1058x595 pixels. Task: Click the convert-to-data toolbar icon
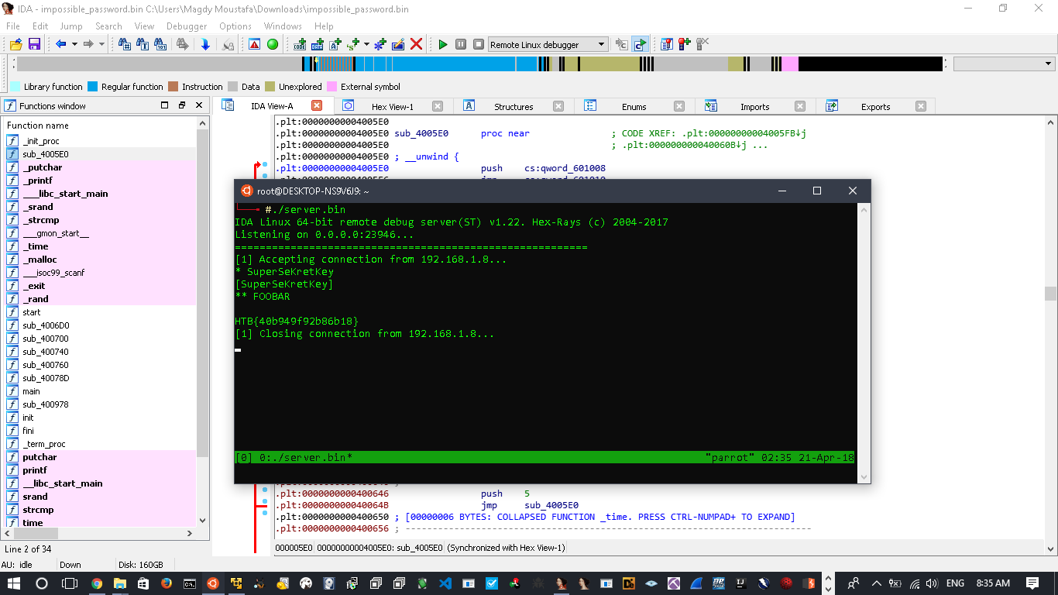tap(318, 44)
